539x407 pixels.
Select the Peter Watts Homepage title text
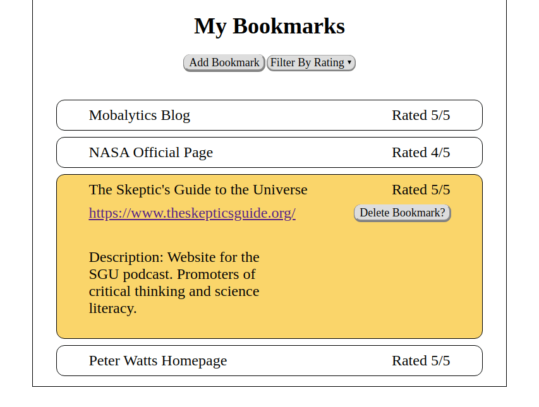(x=157, y=360)
